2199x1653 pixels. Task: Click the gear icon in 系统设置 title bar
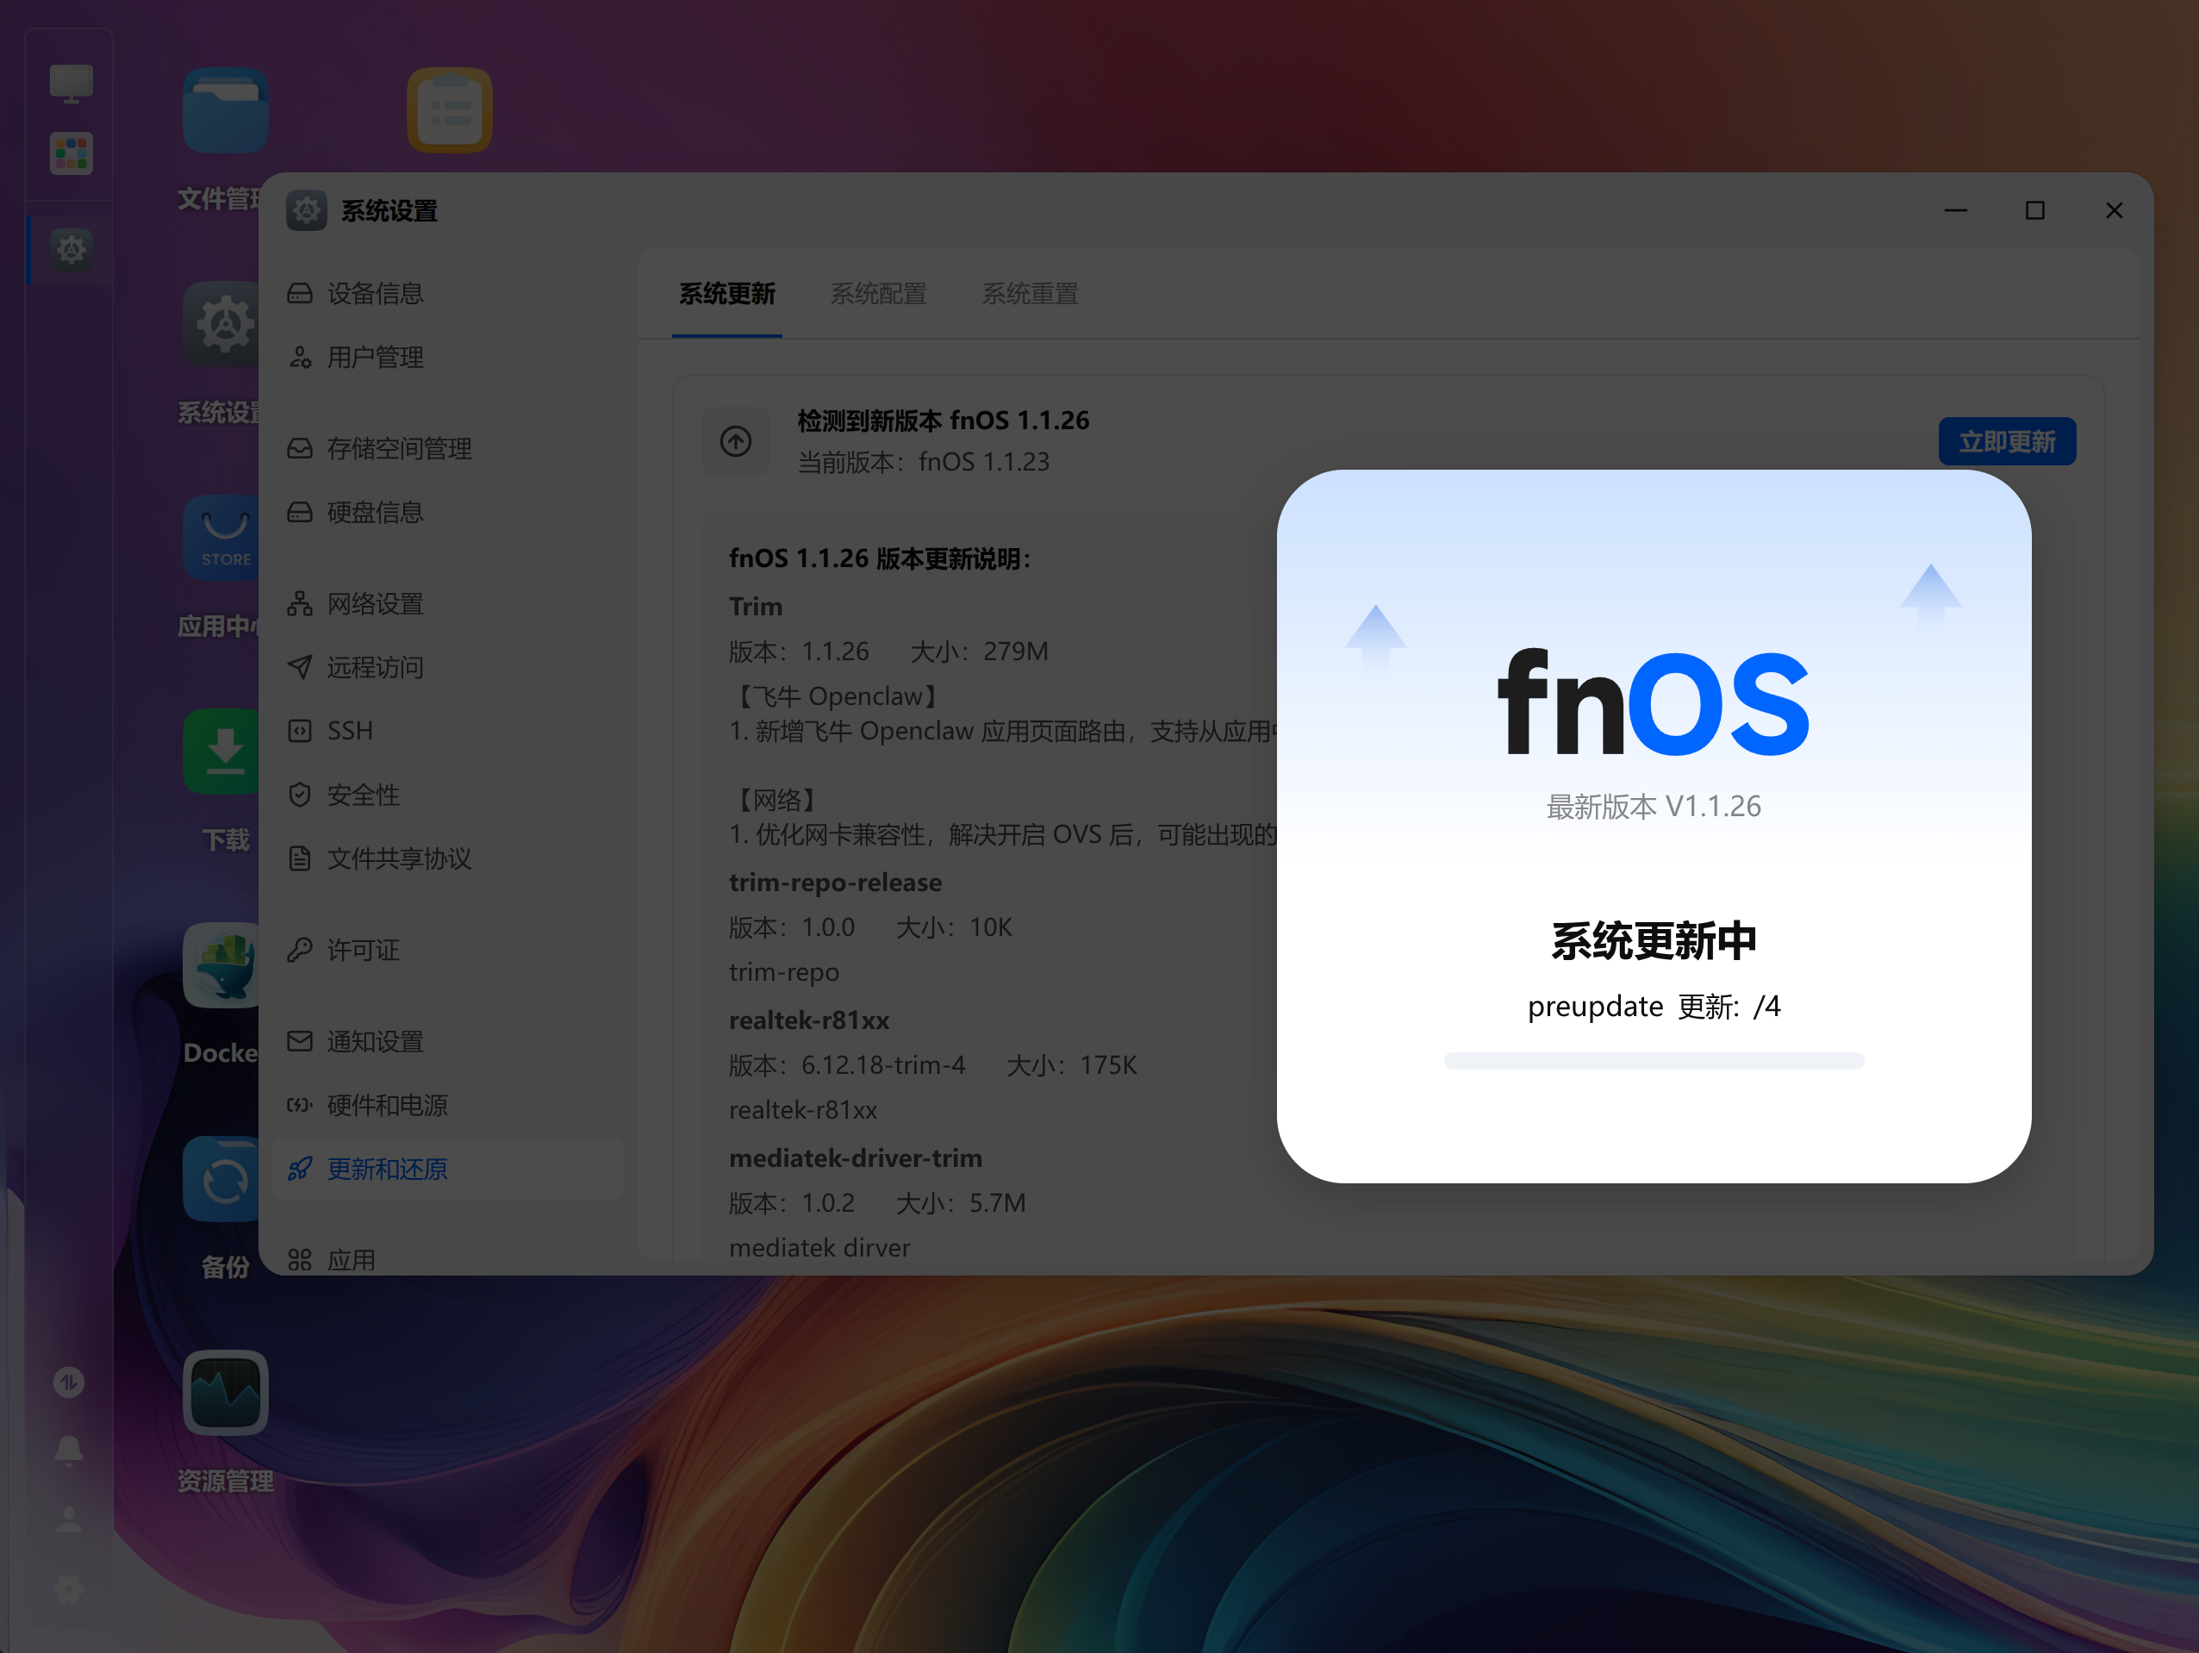pyautogui.click(x=306, y=211)
